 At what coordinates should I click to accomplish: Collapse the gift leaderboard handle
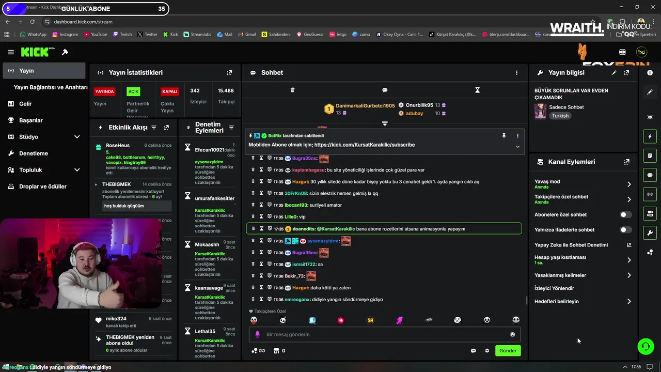tap(385, 123)
